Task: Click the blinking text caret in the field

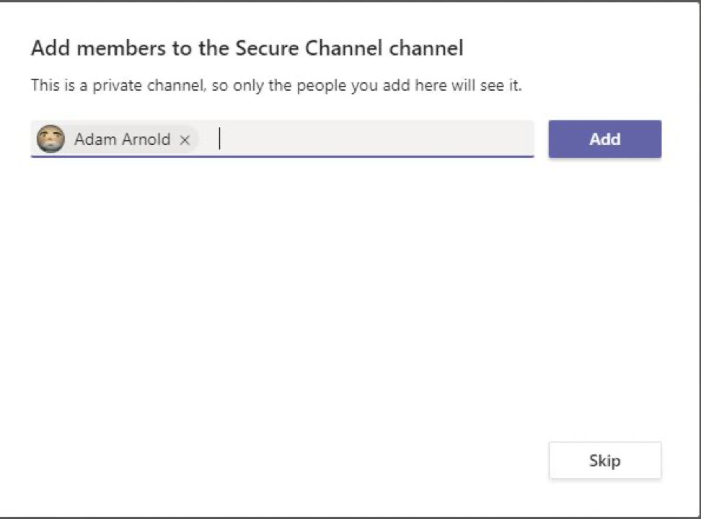Action: point(219,138)
